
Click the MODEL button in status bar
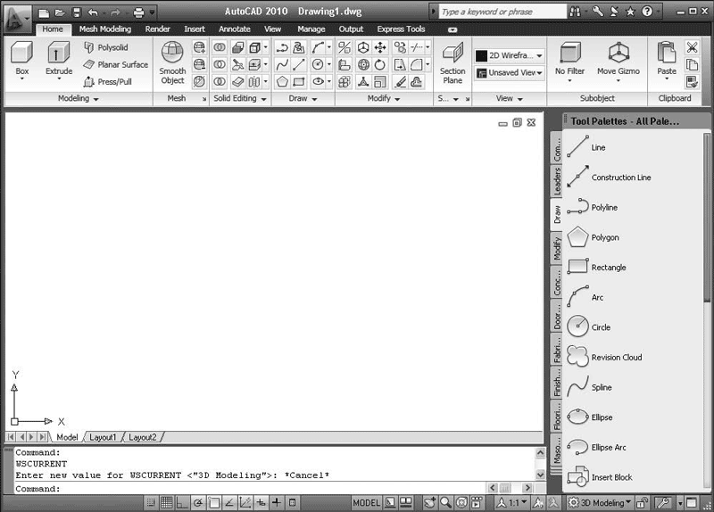click(x=366, y=503)
